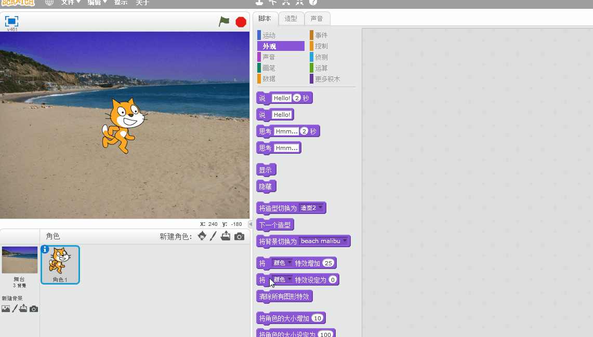Choose new sprite from library icon
Viewport: 593px width, 337px height.
(x=202, y=236)
